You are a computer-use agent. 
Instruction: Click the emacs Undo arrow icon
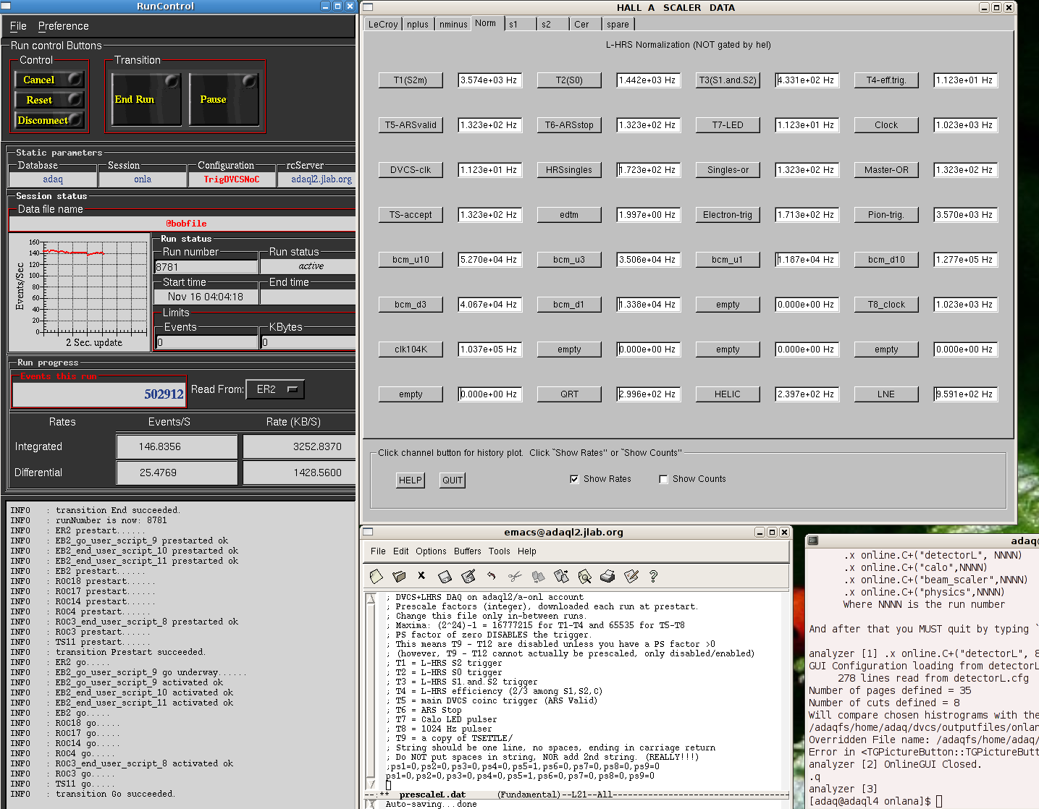tap(492, 576)
